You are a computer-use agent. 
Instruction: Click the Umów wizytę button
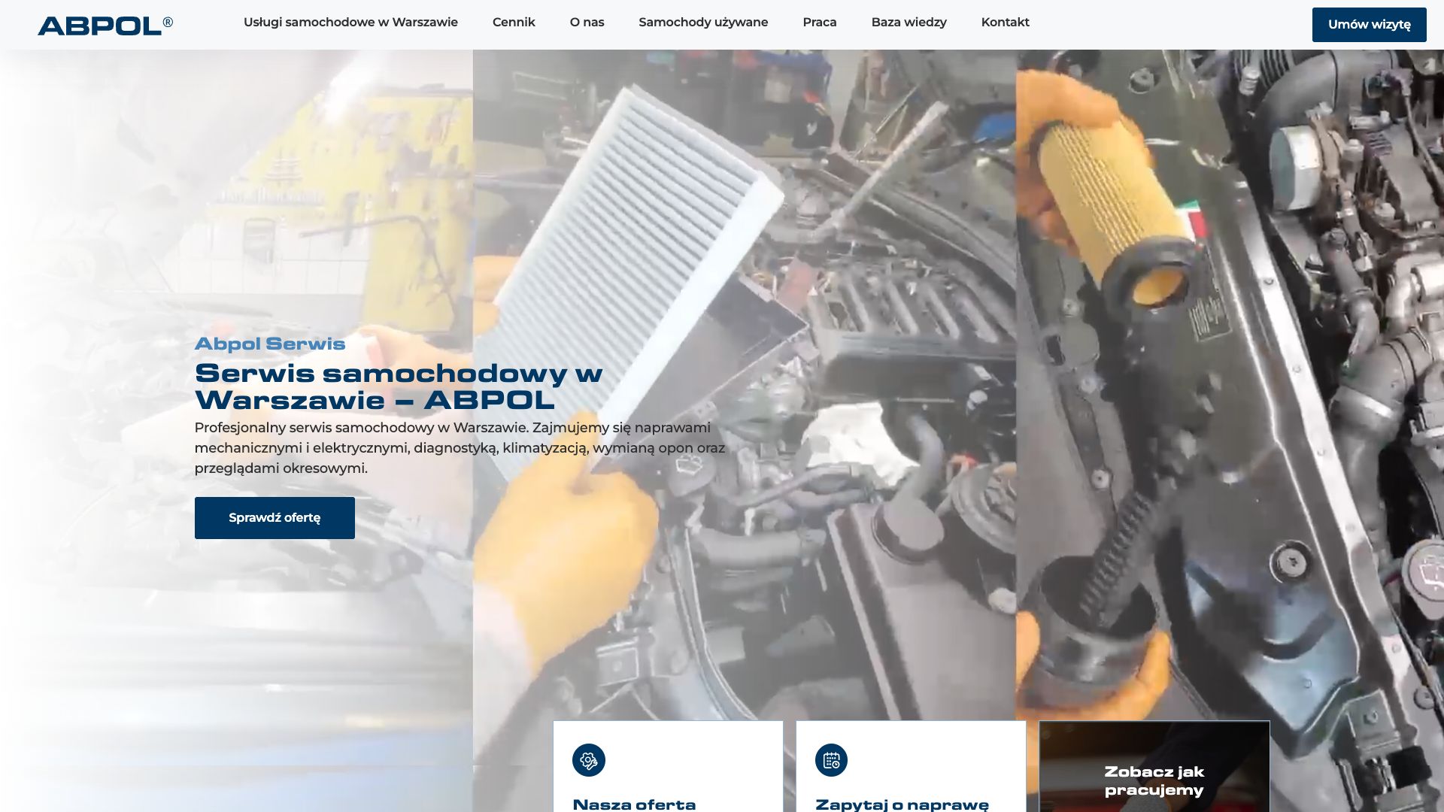[x=1369, y=25]
